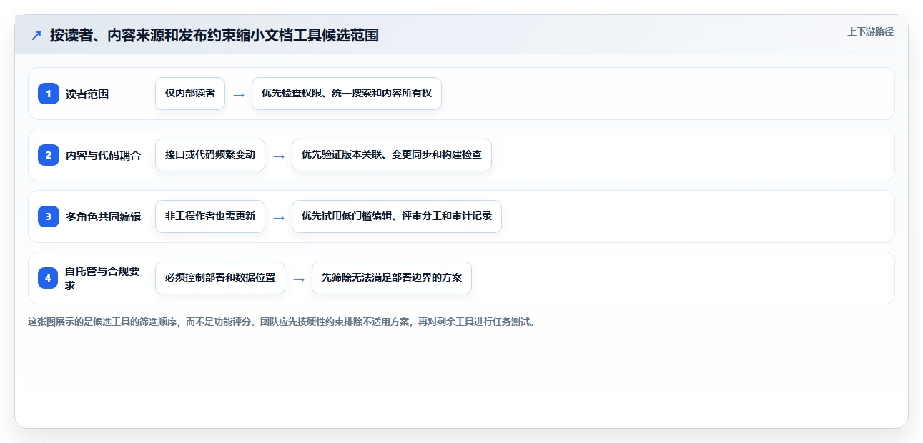This screenshot has width=923, height=443.
Task: Select the 必须控制部署和数据位置 chip
Action: coord(220,278)
